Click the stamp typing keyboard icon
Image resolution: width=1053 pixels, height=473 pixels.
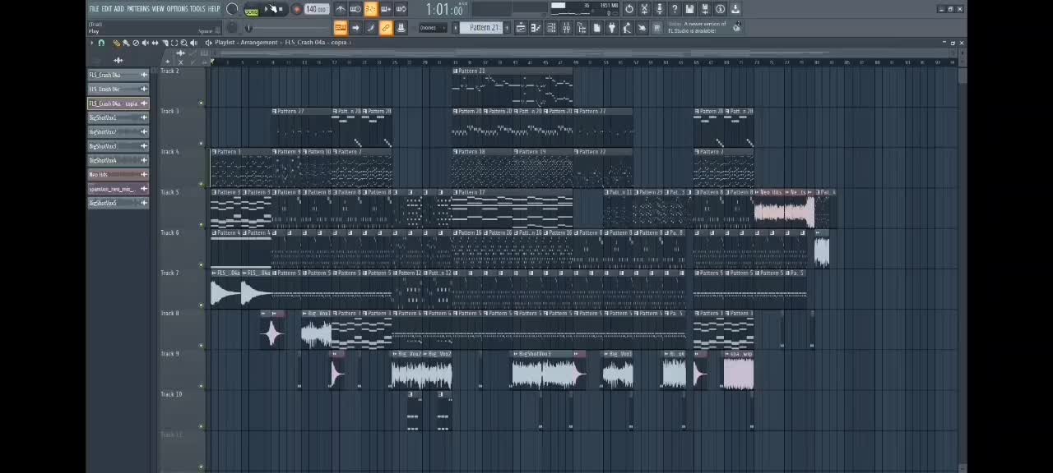coord(401,28)
